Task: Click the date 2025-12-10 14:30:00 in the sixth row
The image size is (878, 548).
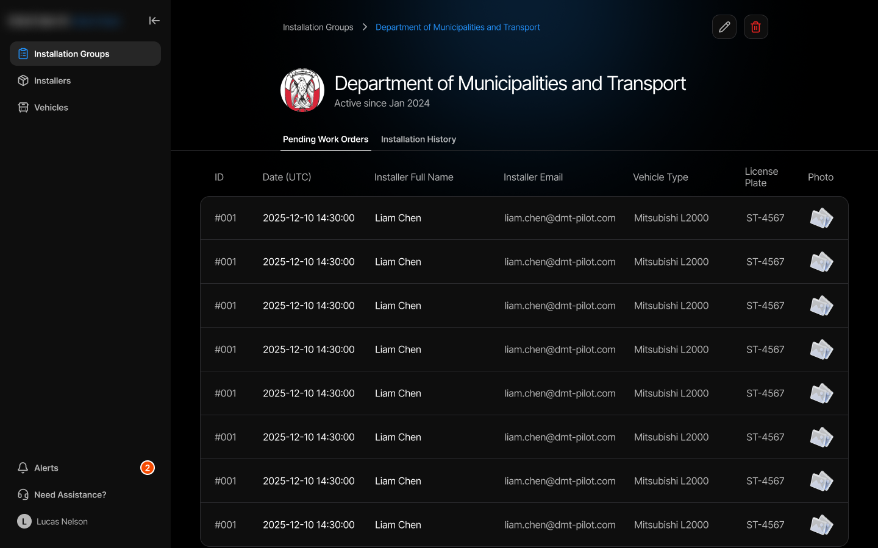Action: tap(309, 437)
